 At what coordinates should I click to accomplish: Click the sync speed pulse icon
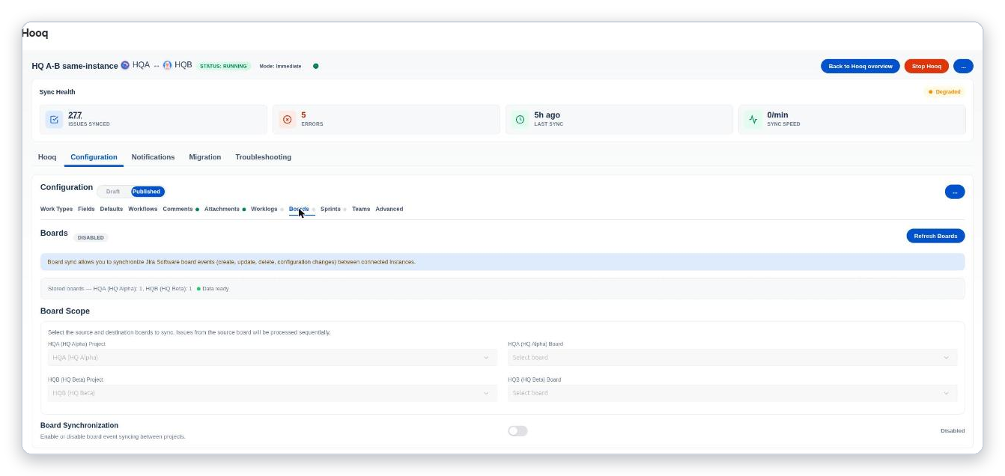click(753, 120)
